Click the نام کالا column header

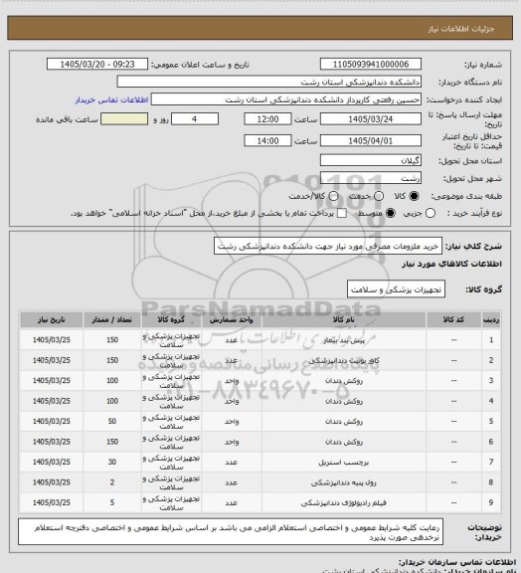pyautogui.click(x=344, y=319)
